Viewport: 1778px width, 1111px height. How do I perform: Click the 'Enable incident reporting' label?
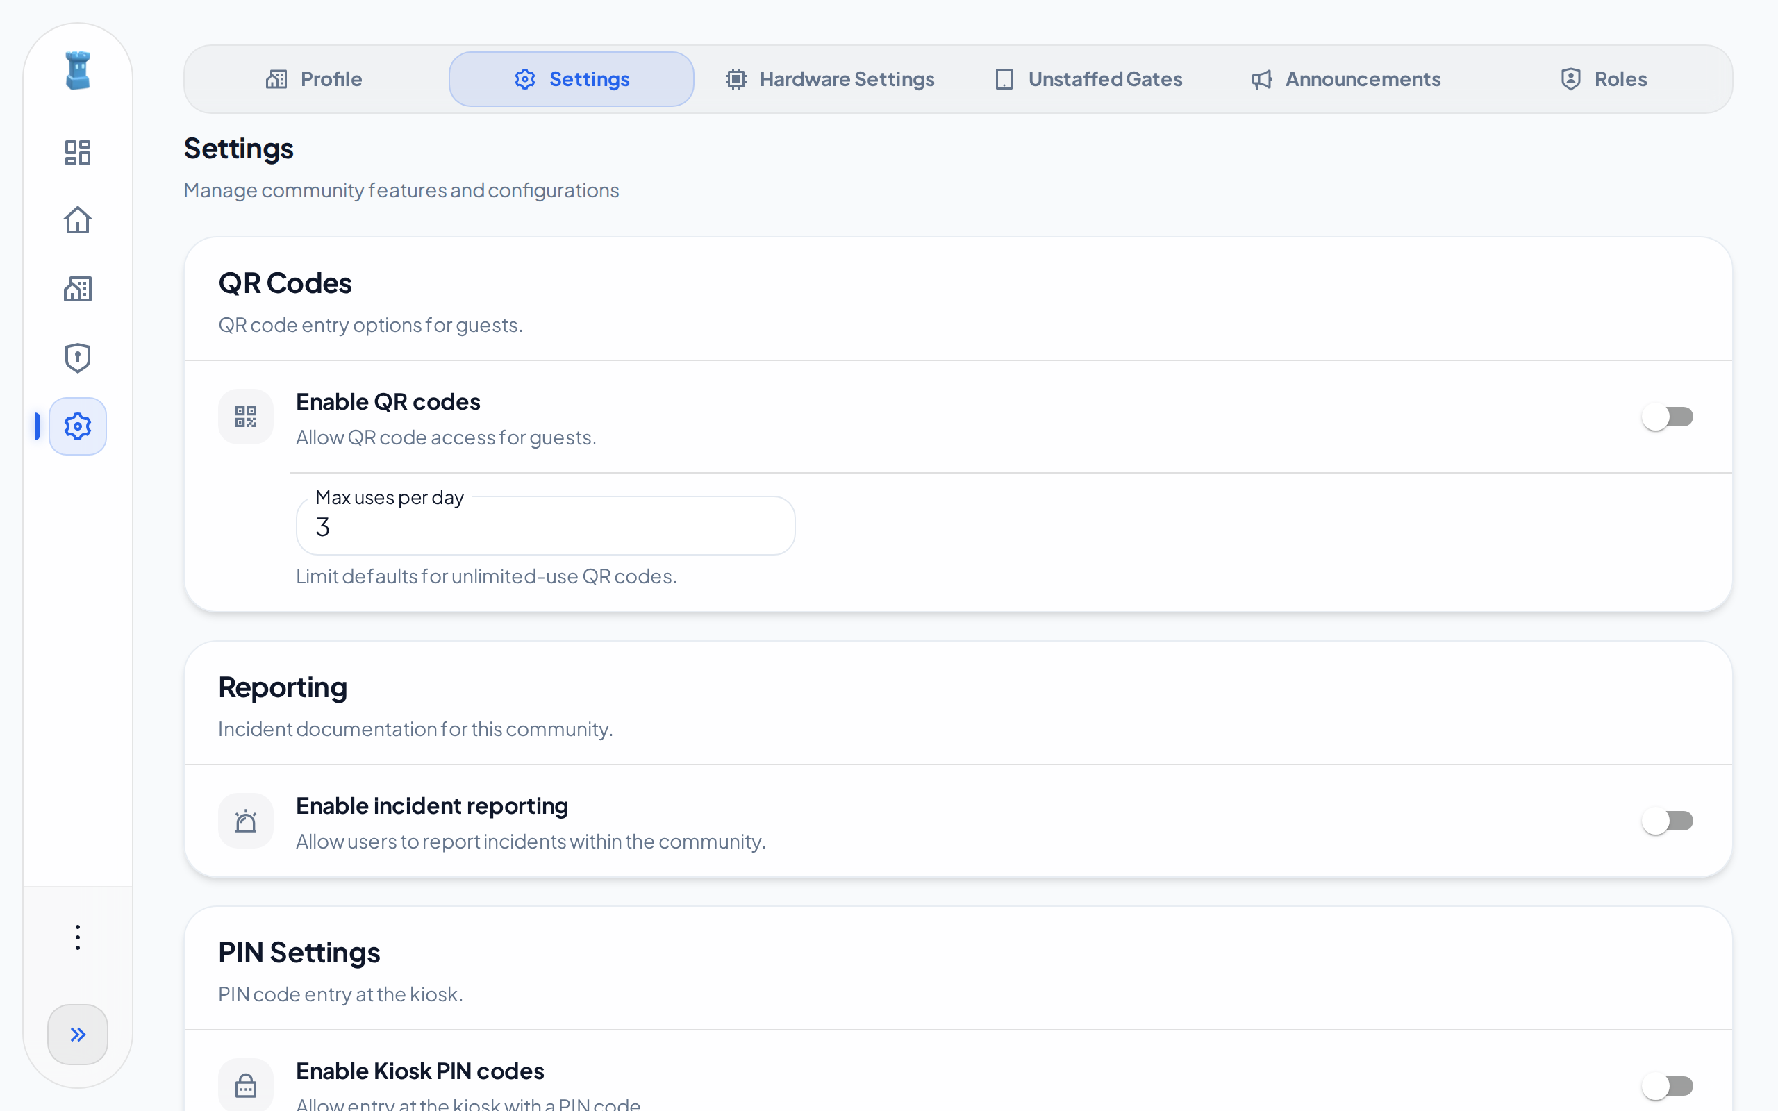tap(432, 806)
